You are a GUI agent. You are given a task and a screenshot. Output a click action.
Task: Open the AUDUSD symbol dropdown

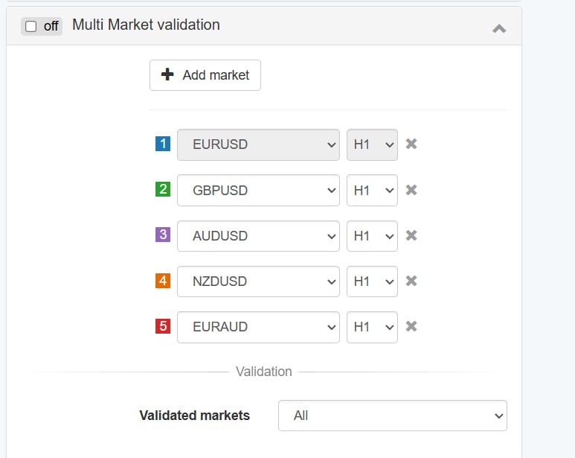258,236
